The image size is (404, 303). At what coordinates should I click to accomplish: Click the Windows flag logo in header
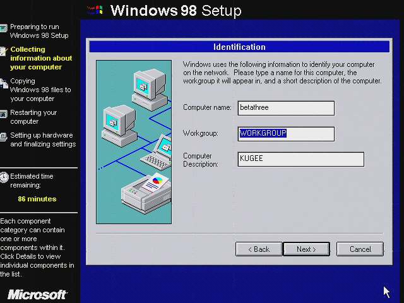point(95,10)
